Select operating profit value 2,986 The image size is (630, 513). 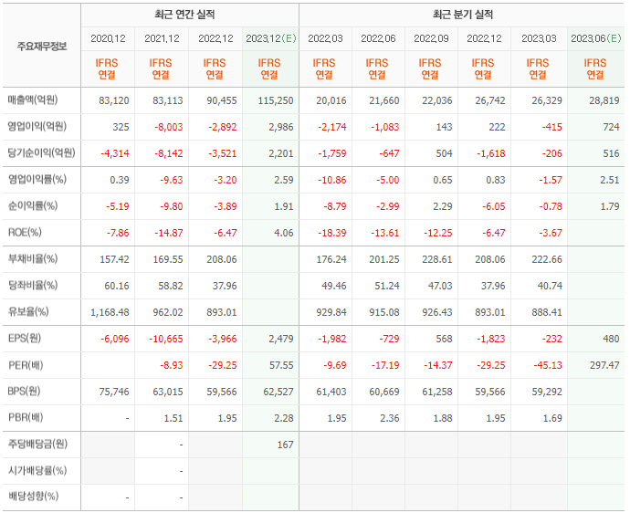click(281, 127)
